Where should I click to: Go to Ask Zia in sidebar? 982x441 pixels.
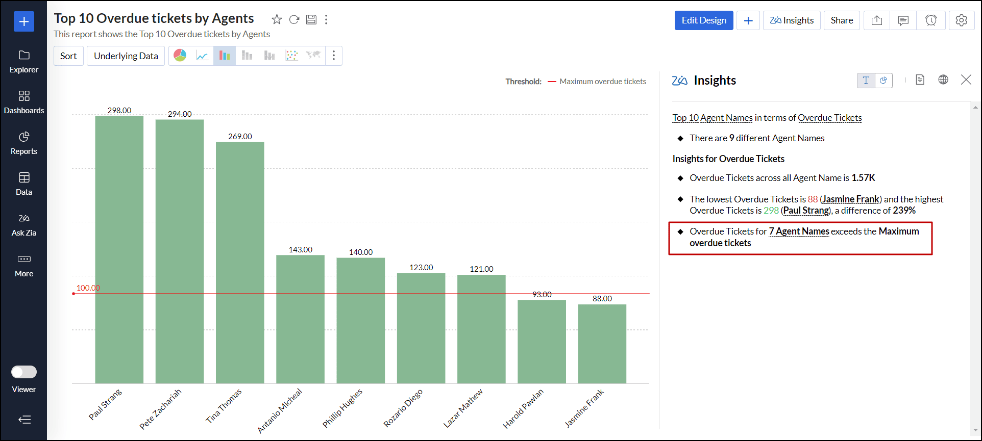click(24, 224)
